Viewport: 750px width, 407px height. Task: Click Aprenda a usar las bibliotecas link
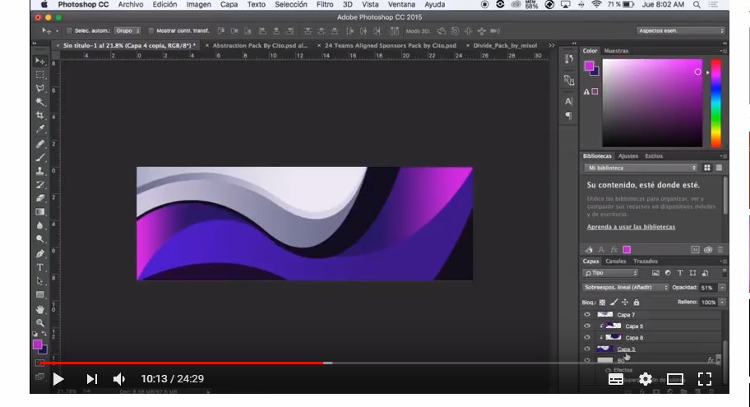click(x=631, y=227)
